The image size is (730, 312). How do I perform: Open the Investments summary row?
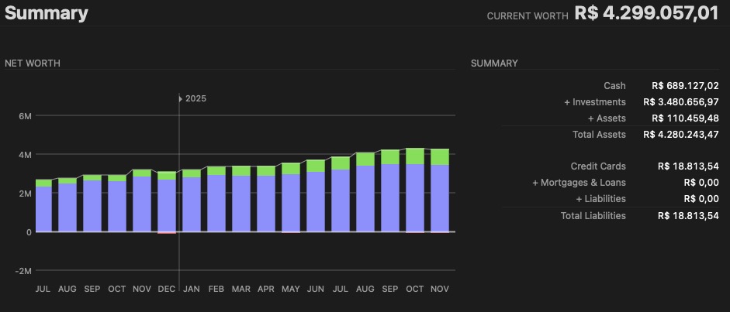point(595,101)
